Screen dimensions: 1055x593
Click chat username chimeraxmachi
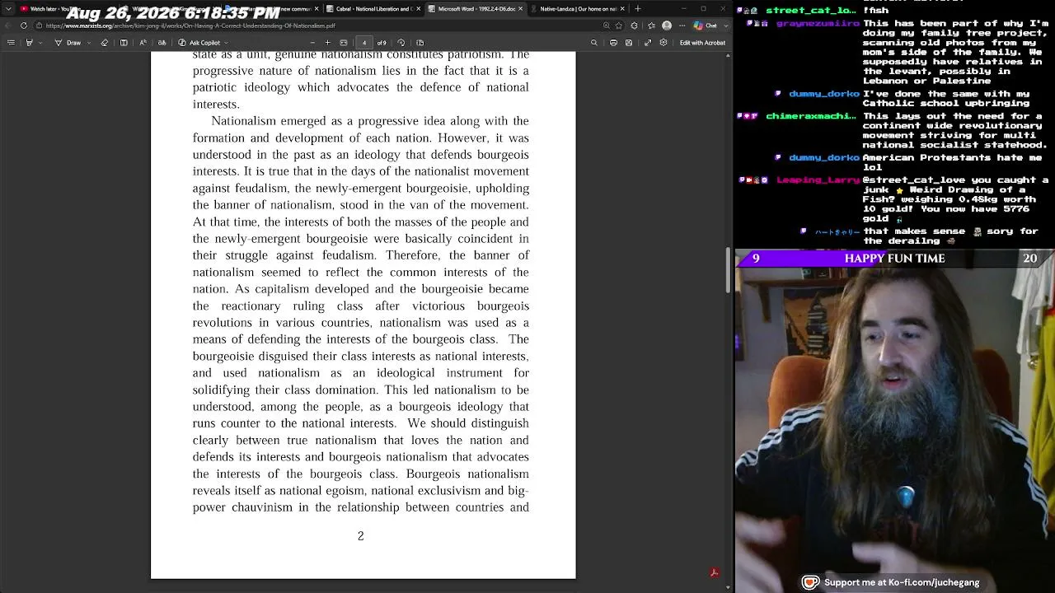[811, 116]
